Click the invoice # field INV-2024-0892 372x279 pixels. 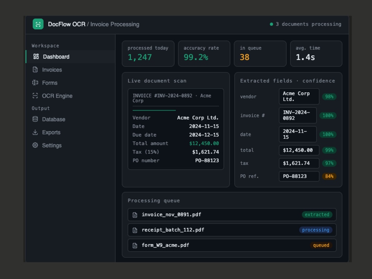coord(298,115)
